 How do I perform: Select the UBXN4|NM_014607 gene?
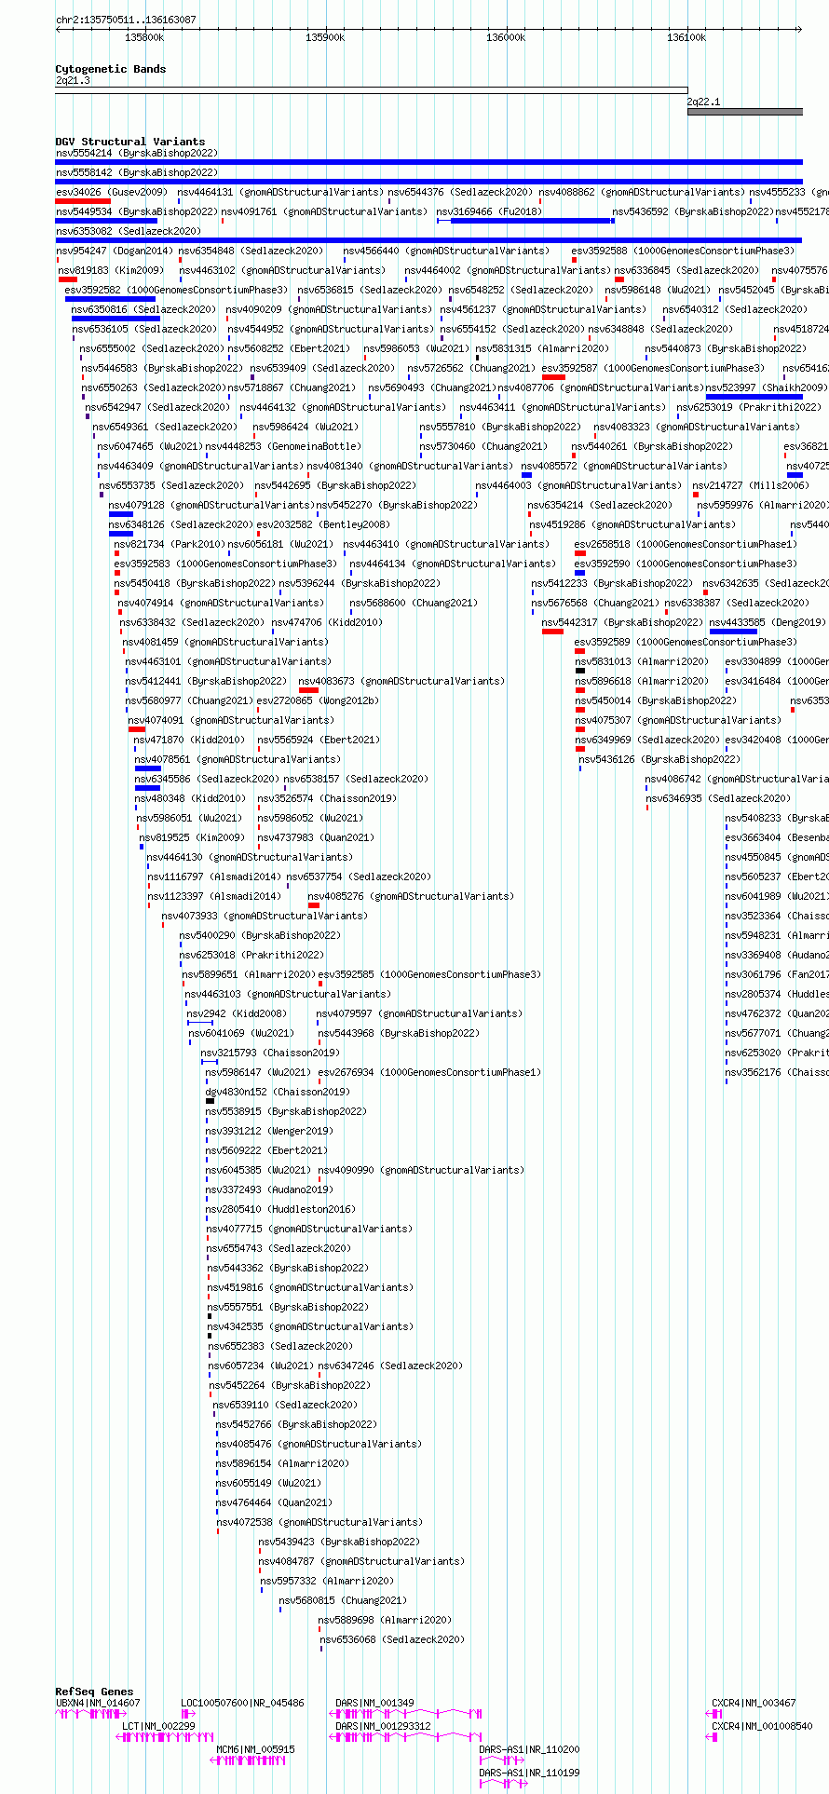pos(91,1714)
